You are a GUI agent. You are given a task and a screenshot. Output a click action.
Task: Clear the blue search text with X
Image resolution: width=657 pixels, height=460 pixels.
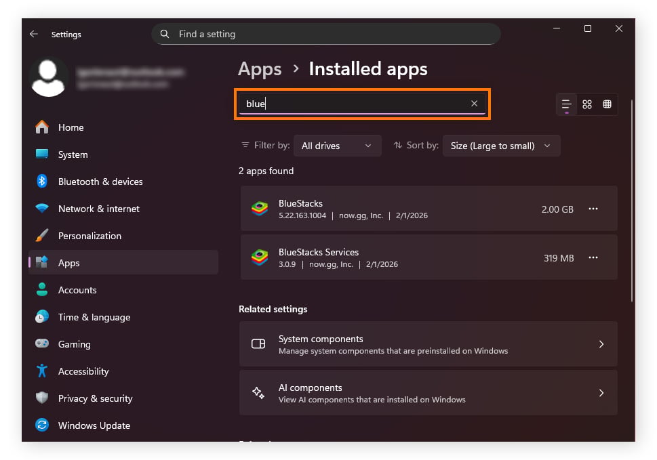point(474,104)
